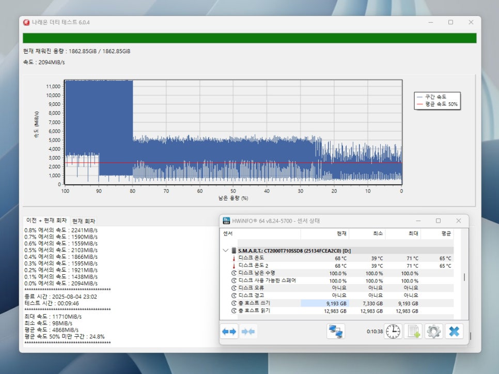
Task: Select the '총 호스트 읽기' sensor row
Action: click(x=342, y=311)
